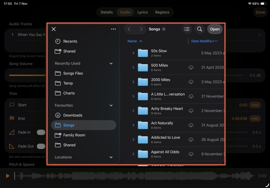
Task: Switch to the Lyrics tab
Action: 142,12
